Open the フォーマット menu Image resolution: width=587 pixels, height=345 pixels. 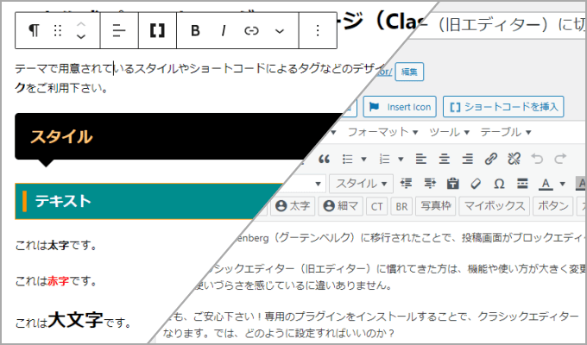pyautogui.click(x=382, y=132)
